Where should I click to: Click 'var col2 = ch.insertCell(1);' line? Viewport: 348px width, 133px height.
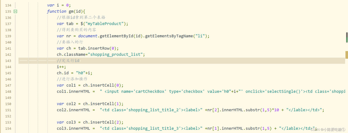click(x=90, y=104)
